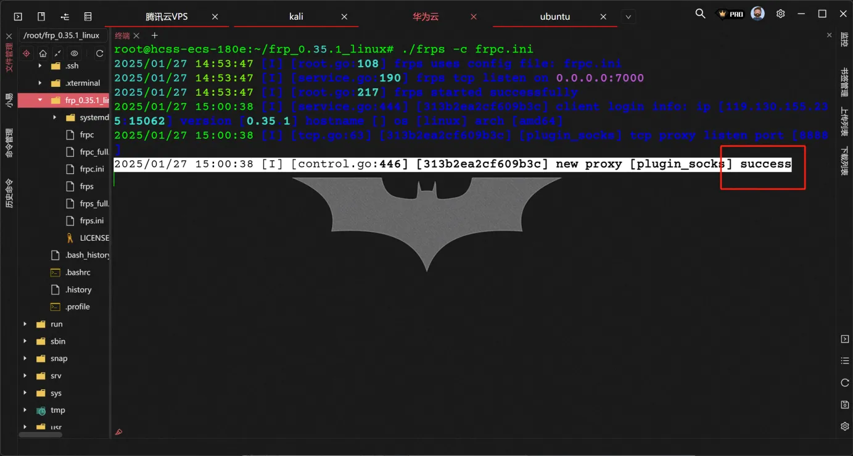Close the 腾讯云VPS tab
The height and width of the screenshot is (456, 853).
click(215, 17)
